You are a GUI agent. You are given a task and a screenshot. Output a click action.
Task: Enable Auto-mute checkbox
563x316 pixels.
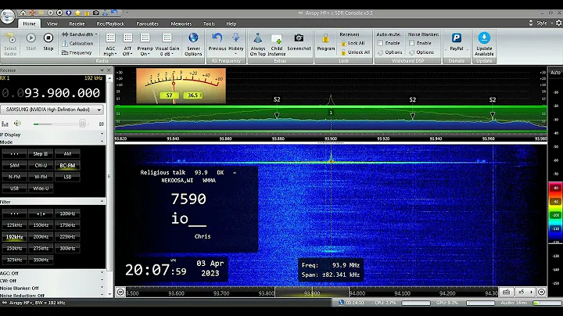[x=381, y=43]
